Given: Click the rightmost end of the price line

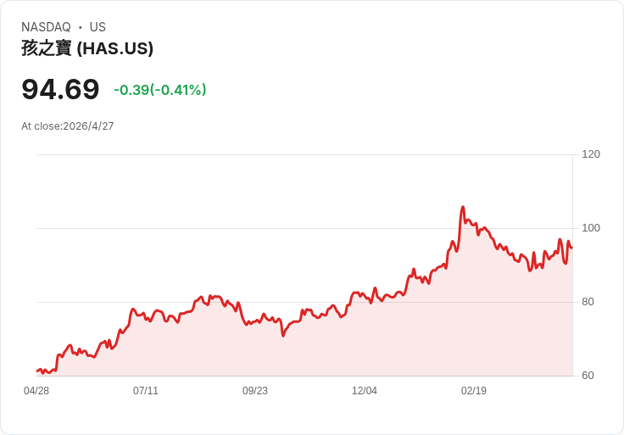Looking at the screenshot, I should coord(571,248).
